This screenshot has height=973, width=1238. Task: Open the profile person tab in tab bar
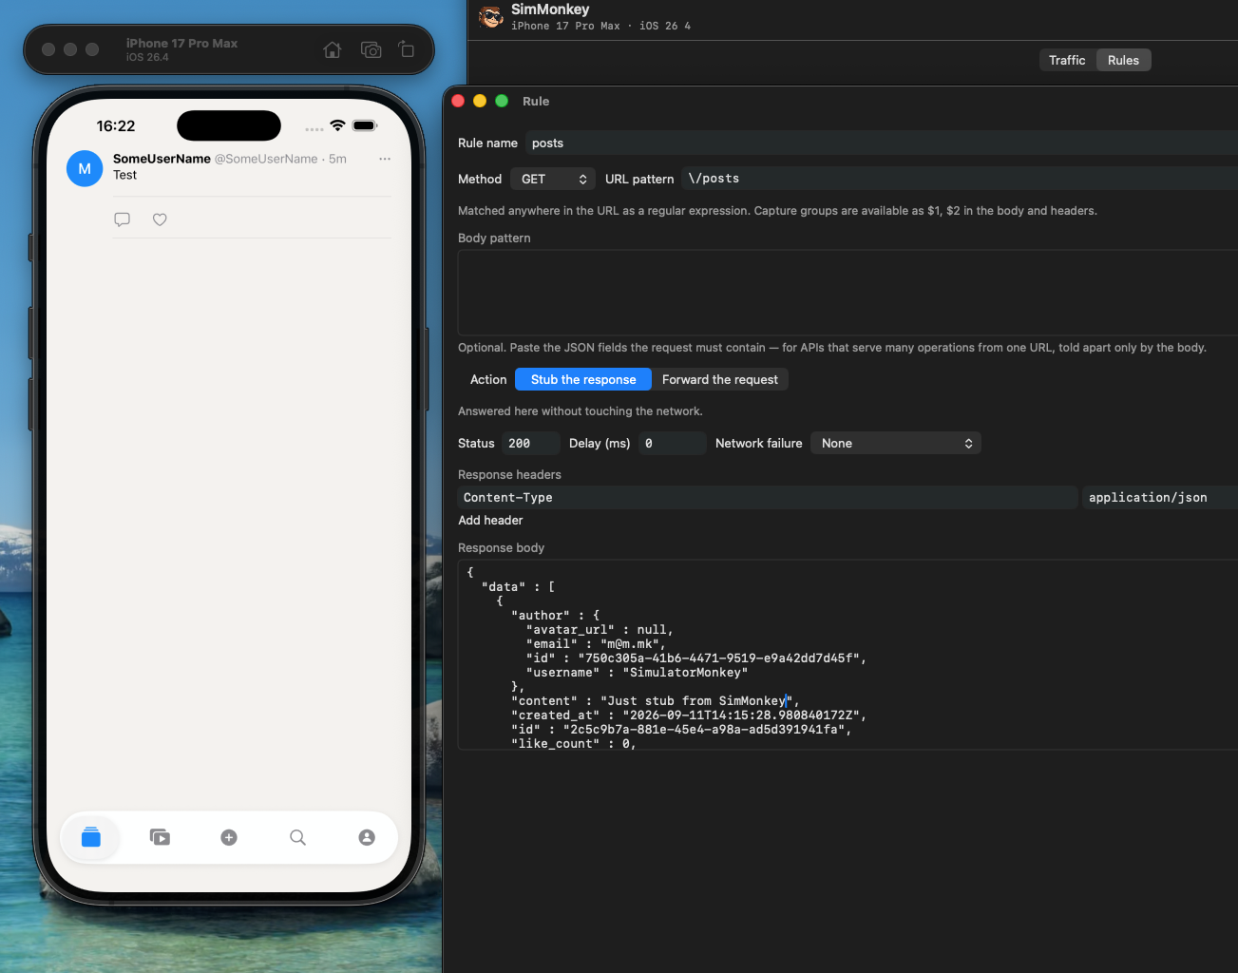(367, 837)
